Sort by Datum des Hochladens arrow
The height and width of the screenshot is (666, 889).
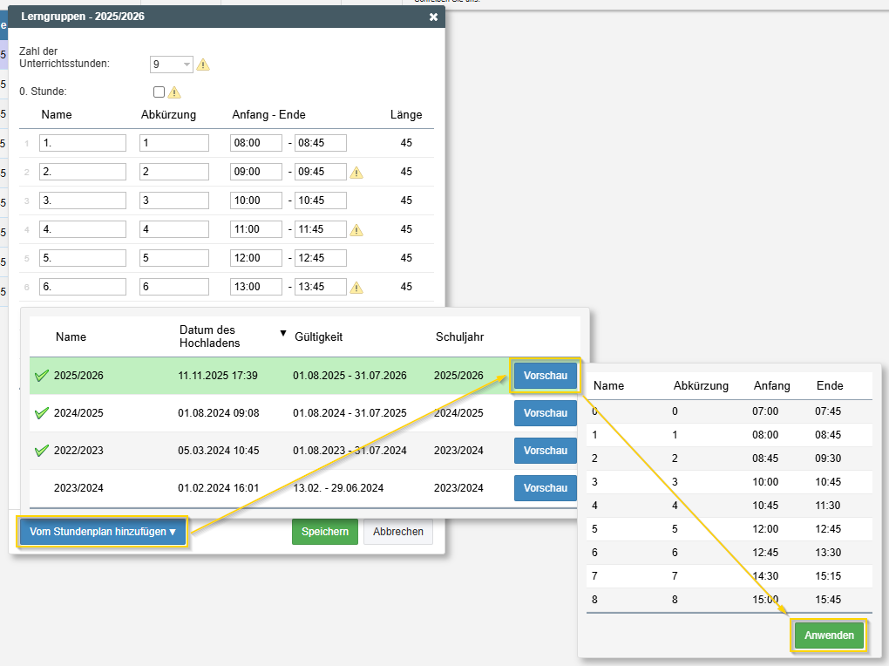click(x=282, y=333)
